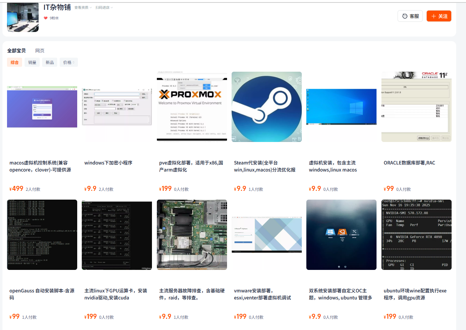The height and width of the screenshot is (330, 466).
Task: Switch to the 全部宝贝 tab
Action: click(x=16, y=51)
